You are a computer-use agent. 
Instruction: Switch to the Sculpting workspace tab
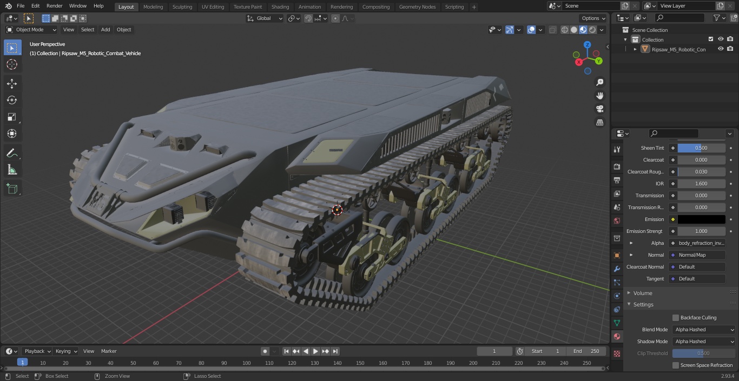(x=182, y=6)
